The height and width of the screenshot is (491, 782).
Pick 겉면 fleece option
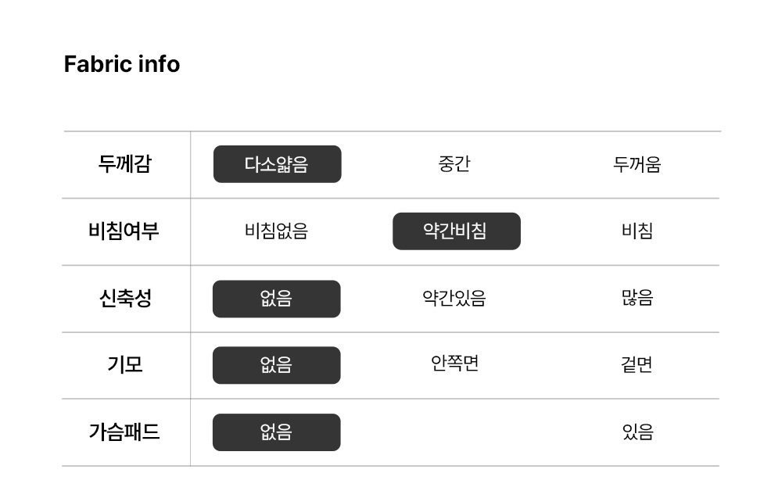pyautogui.click(x=637, y=365)
